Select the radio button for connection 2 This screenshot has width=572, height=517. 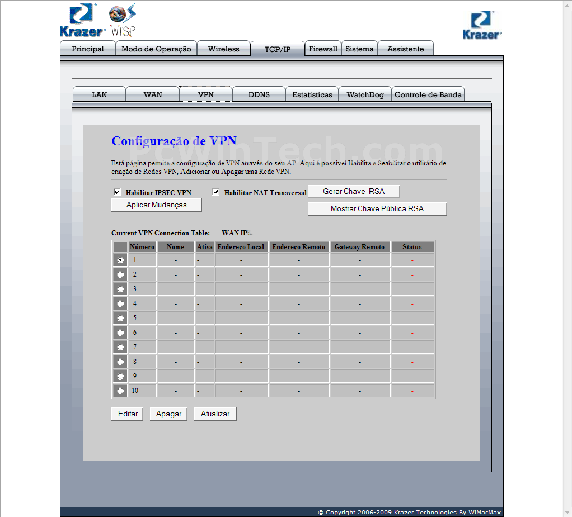(x=120, y=275)
